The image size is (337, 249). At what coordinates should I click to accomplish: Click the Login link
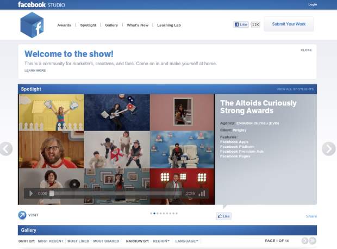click(313, 4)
